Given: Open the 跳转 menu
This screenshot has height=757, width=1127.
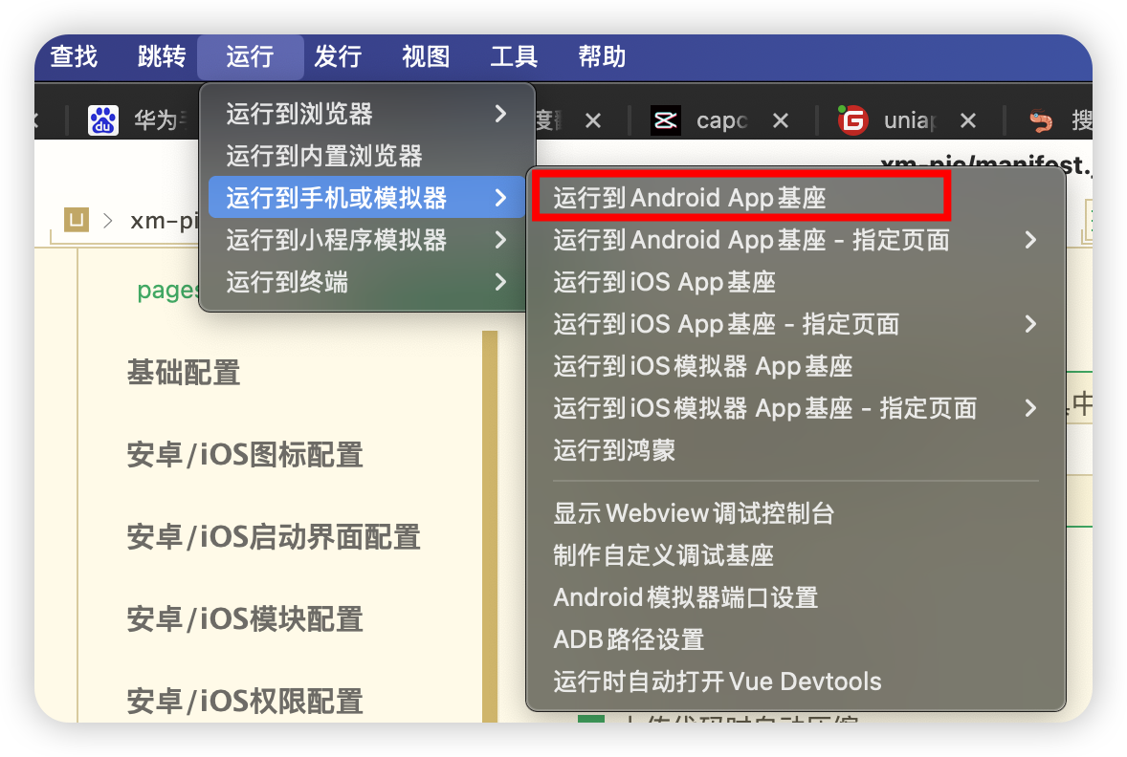Looking at the screenshot, I should [x=162, y=56].
